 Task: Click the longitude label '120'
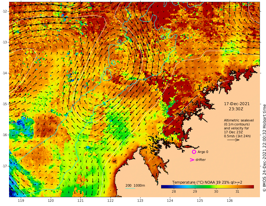click(x=51, y=201)
